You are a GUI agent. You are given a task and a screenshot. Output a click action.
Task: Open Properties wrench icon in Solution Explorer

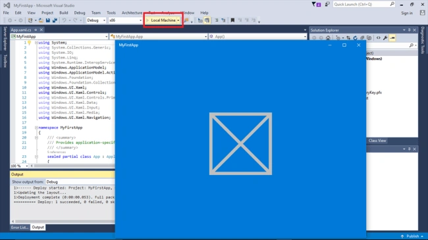pos(385,38)
